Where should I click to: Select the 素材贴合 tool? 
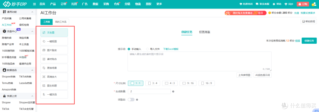54,59
